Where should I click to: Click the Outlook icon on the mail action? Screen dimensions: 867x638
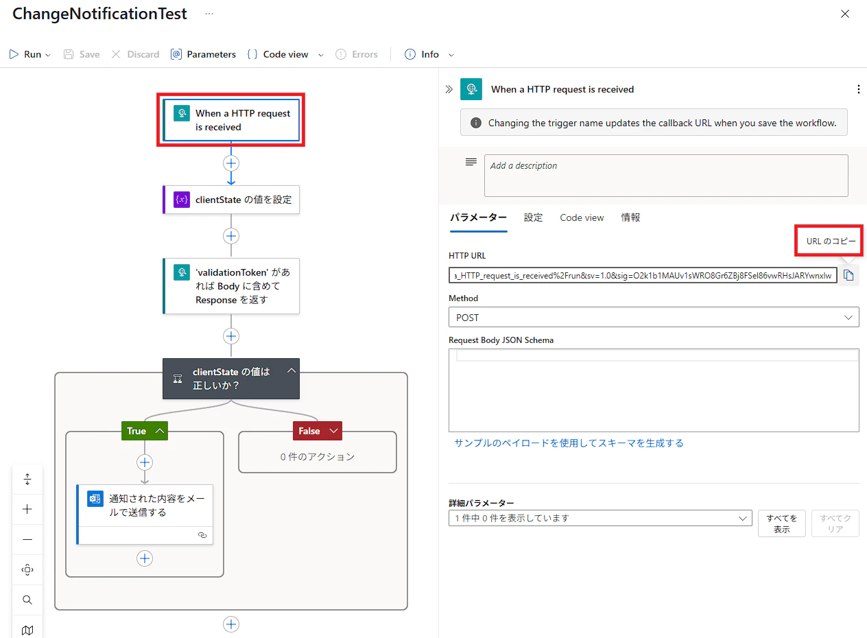tap(95, 499)
